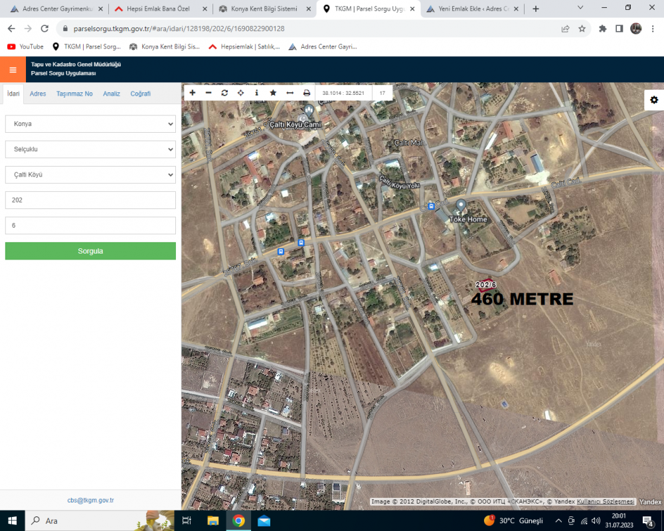Click the print icon in map toolbar
This screenshot has width=664, height=531.
[x=307, y=93]
